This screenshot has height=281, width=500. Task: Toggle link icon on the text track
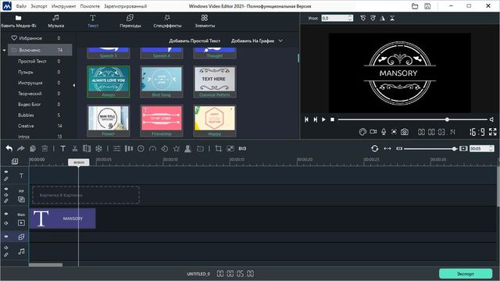[6, 179]
